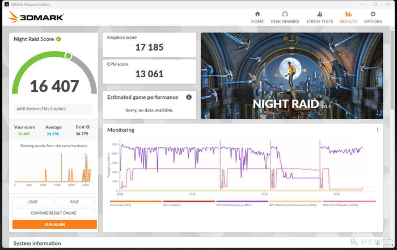
Task: Click the RESULTS tab label
Action: click(x=348, y=22)
